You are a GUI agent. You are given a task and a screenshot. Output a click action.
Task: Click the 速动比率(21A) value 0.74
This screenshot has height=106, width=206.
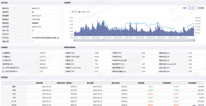(190, 71)
